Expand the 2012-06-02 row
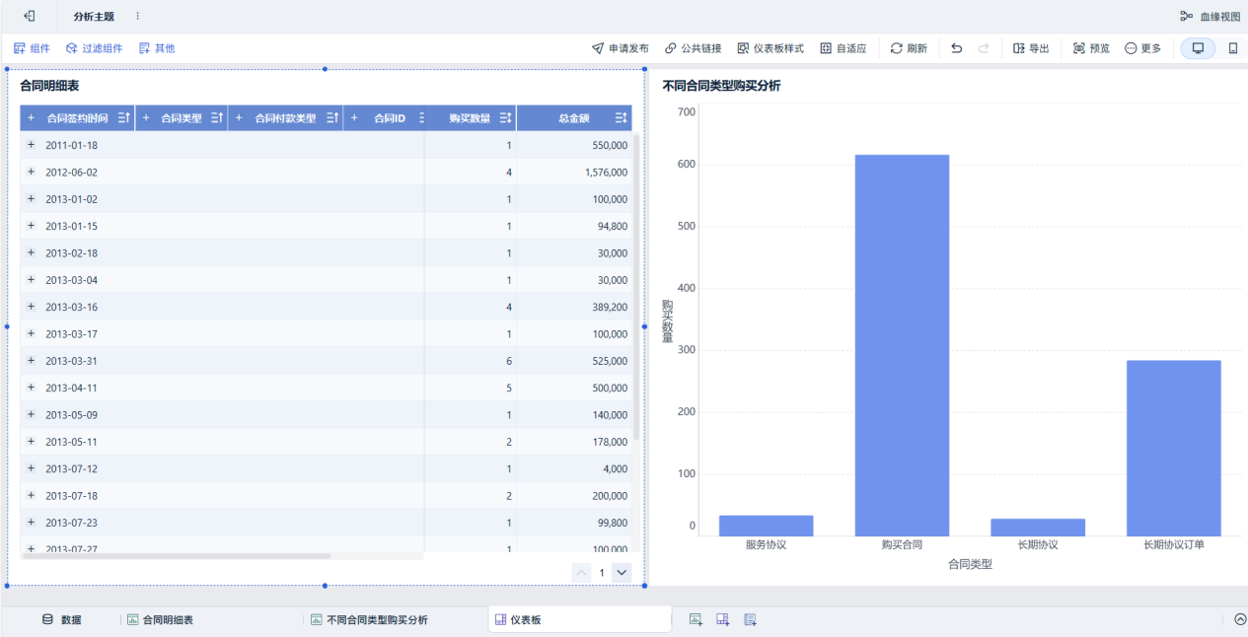Image resolution: width=1248 pixels, height=637 pixels. [31, 172]
